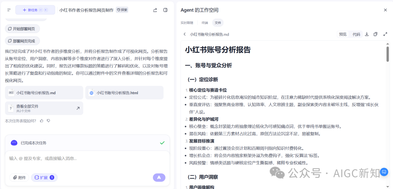This screenshot has height=189, width=393.
Task: Switch to the 终端 tab
Action: 205,23
